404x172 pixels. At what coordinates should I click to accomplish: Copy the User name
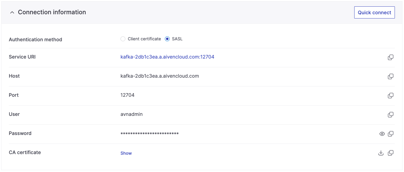point(391,115)
